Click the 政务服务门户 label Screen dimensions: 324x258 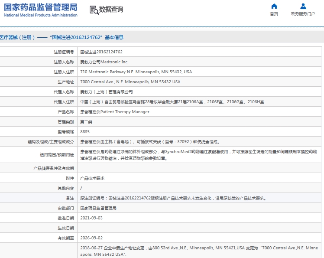pos(303,14)
